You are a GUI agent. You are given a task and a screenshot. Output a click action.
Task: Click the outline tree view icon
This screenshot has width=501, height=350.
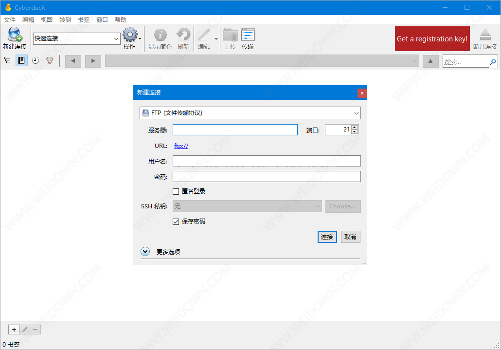click(x=7, y=61)
